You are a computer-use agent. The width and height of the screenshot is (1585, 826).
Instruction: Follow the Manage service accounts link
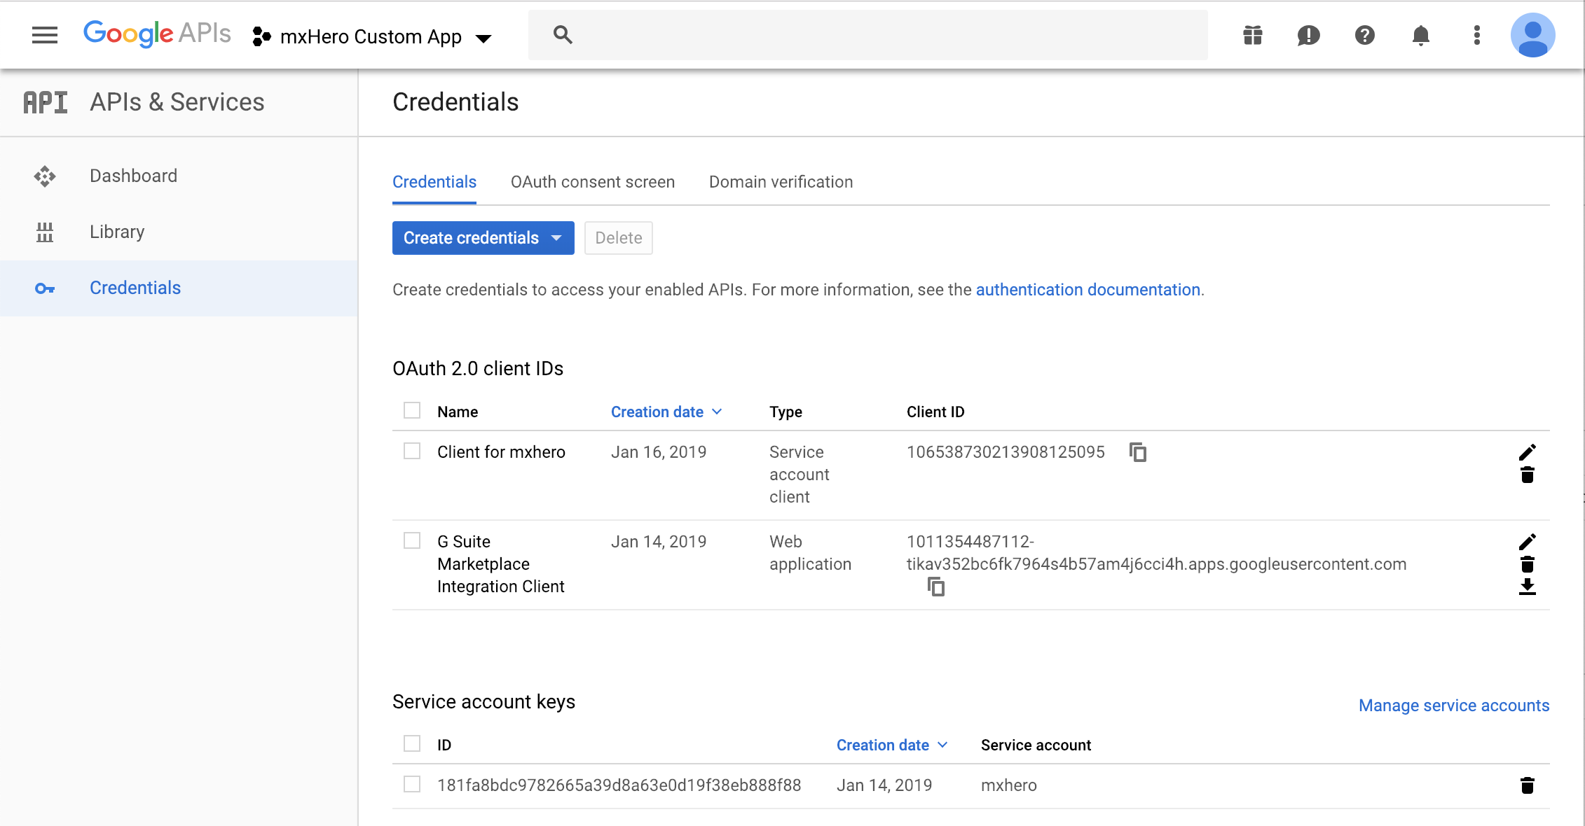pos(1454,706)
